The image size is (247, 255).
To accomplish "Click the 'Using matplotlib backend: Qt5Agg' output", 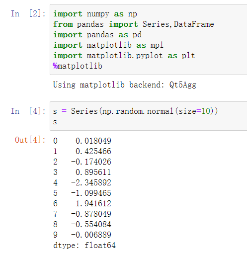I will [125, 85].
